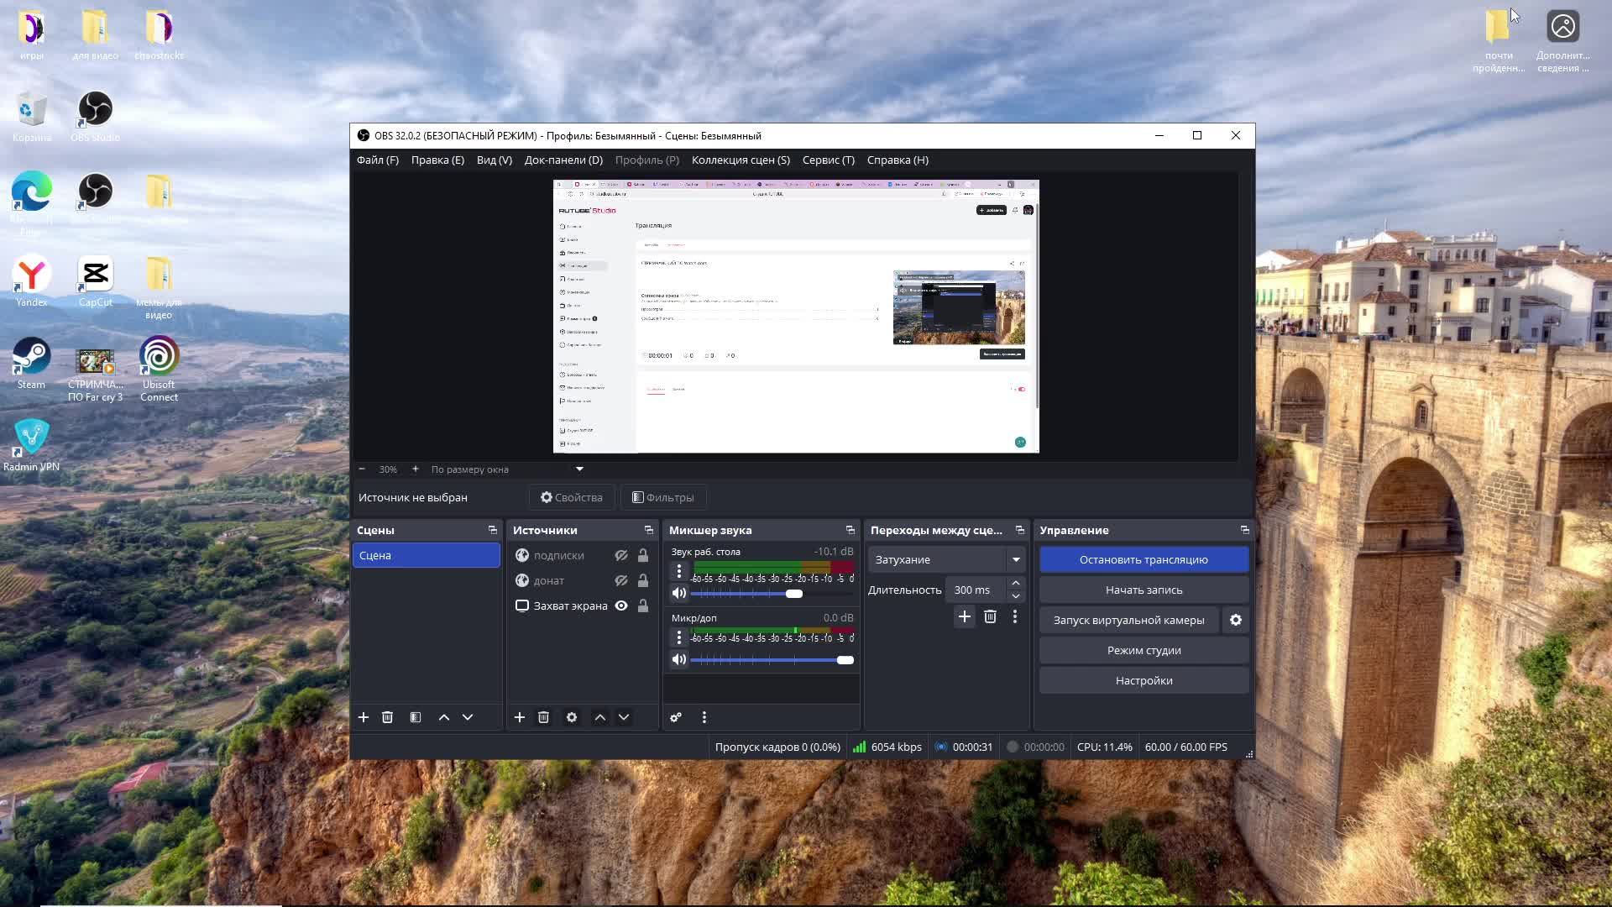Increase transition duration with up arrow
Image resolution: width=1612 pixels, height=907 pixels.
pos(1016,583)
